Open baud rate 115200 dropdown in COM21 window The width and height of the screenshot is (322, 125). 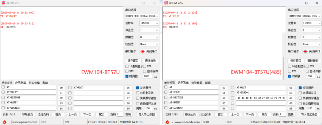pyautogui.click(x=149, y=23)
